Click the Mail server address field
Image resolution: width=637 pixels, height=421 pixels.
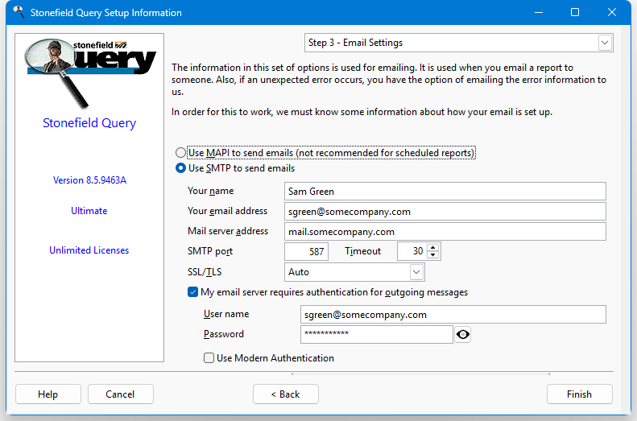(445, 232)
